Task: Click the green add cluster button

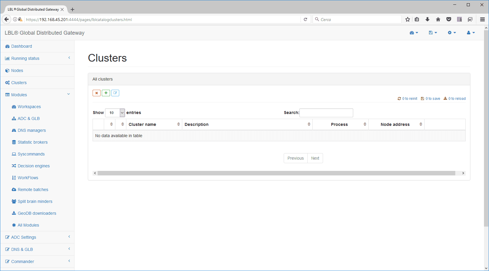Action: [x=106, y=93]
